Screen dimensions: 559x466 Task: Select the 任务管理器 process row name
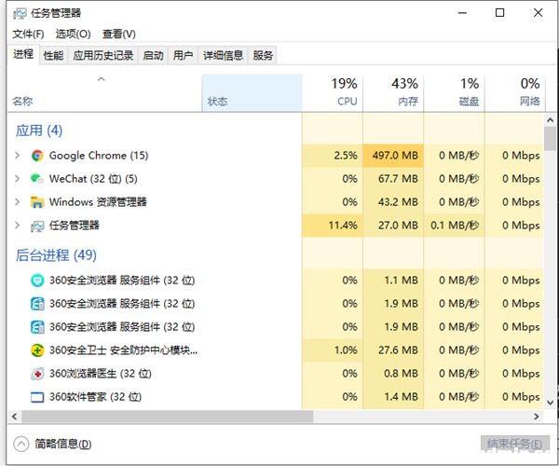(x=75, y=226)
